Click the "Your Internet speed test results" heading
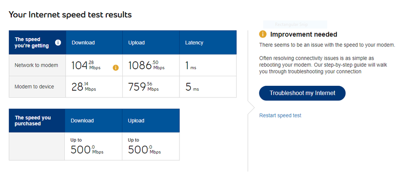The height and width of the screenshot is (179, 414). [70, 15]
